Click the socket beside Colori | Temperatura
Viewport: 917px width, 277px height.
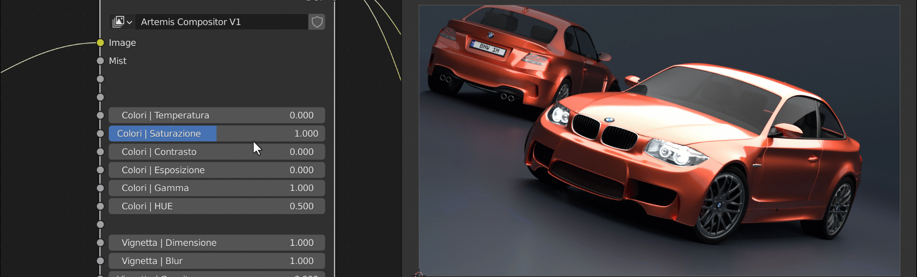[x=100, y=116]
